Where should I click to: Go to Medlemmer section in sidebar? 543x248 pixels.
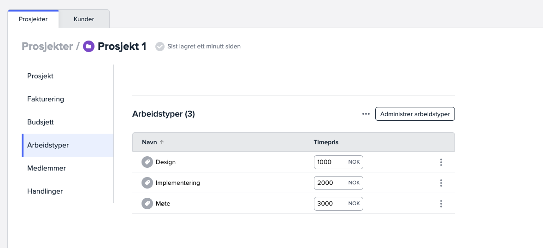pyautogui.click(x=47, y=168)
